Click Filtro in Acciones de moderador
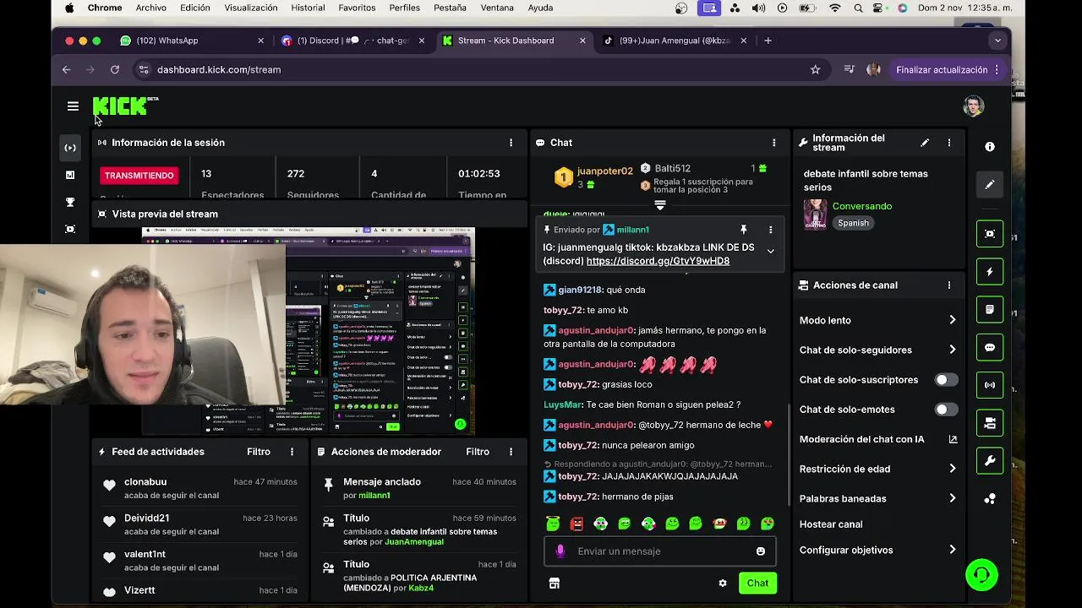The image size is (1082, 608). [x=478, y=452]
